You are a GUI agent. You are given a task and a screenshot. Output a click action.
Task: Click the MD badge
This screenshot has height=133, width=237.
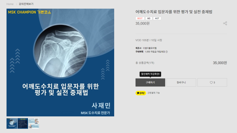149,18
